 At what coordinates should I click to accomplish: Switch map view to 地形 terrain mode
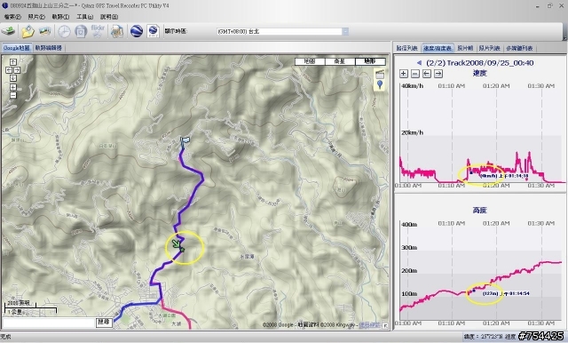click(x=370, y=61)
